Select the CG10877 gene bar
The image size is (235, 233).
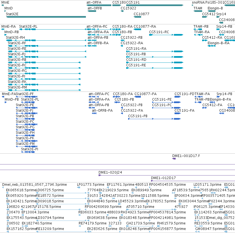pos(137,17)
